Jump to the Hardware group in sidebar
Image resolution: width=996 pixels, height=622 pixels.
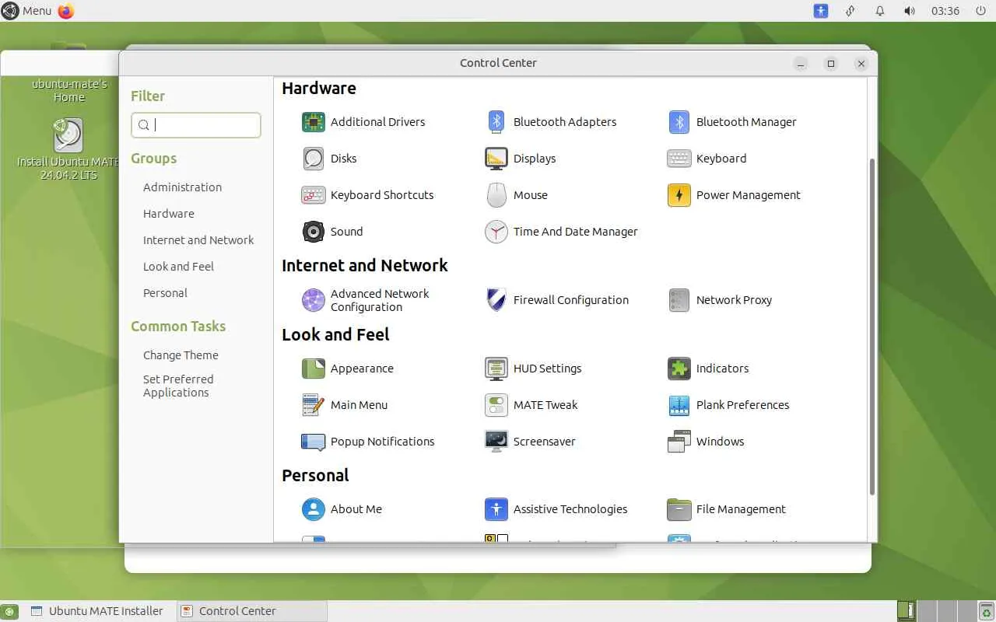[169, 214]
